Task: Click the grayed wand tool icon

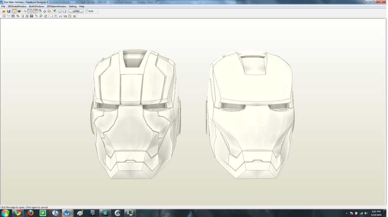Action: (x=8, y=16)
